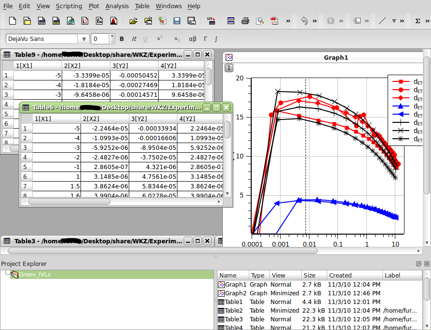Open the DejaVu Sans font dropdown

coord(84,39)
